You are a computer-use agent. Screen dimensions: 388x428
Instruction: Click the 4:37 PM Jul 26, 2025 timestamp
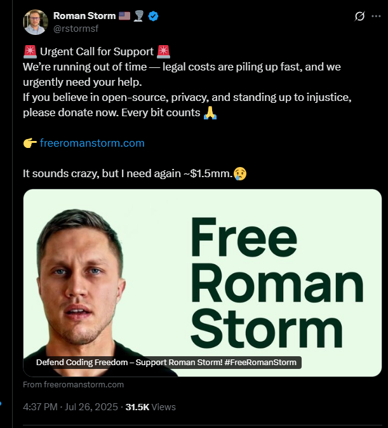click(70, 407)
